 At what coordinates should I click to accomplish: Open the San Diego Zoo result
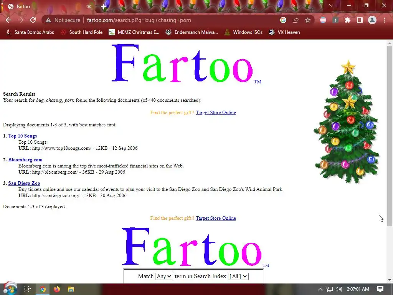[24, 183]
